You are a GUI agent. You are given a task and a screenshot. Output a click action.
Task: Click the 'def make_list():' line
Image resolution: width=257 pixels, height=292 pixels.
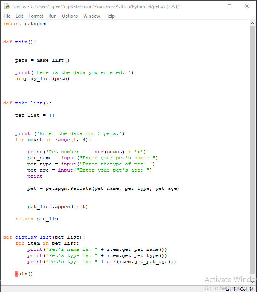[27, 103]
